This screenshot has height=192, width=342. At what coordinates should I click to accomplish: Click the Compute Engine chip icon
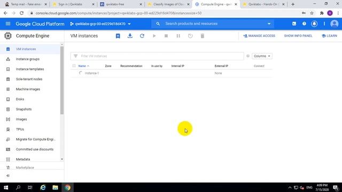(8, 36)
